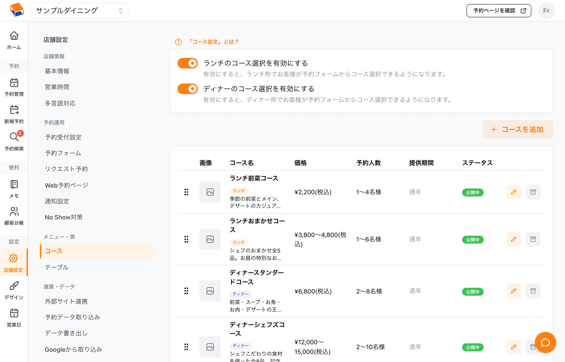
Task: Click ランチおまかせコース image thumbnail
Action: pos(210,239)
